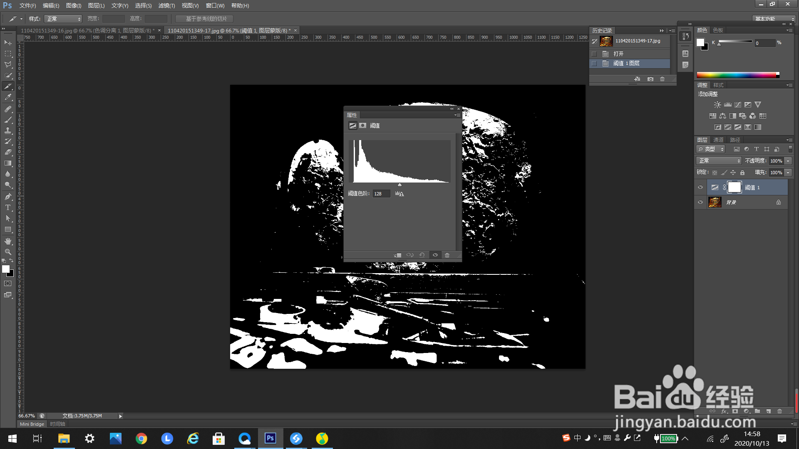
Task: Select the Type tool in toolbar
Action: coord(8,207)
